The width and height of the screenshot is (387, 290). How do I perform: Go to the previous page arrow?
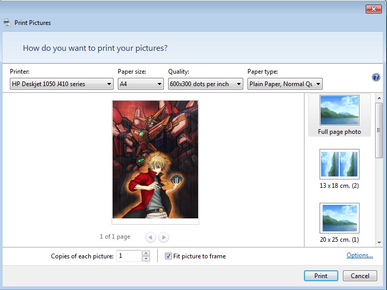[150, 238]
